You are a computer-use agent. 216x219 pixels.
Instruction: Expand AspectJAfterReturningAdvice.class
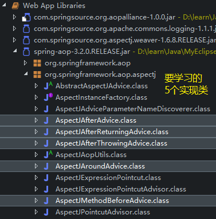coord(36,132)
